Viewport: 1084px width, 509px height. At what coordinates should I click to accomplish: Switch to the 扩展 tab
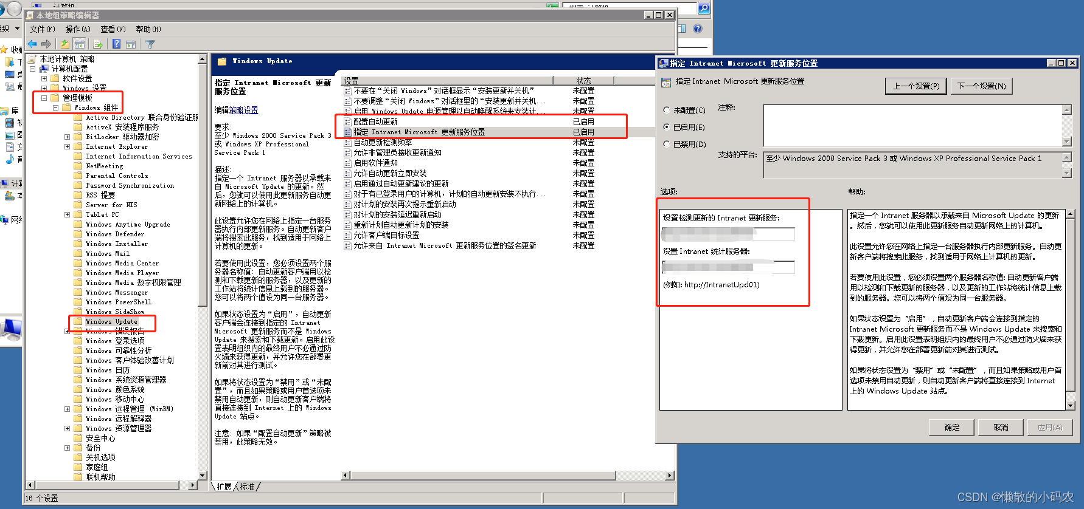point(224,487)
